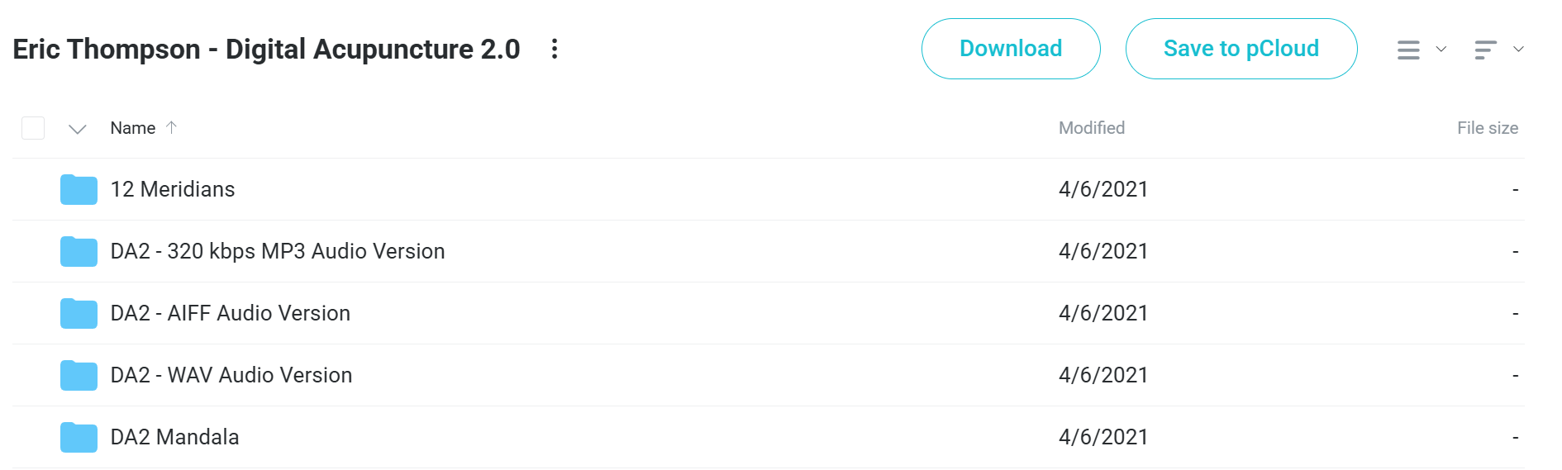
Task: Click the Save to pCloud button
Action: tap(1241, 49)
